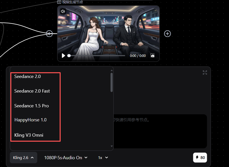Click the scroll up arrow of the model list
This screenshot has width=229, height=167.
click(x=111, y=70)
